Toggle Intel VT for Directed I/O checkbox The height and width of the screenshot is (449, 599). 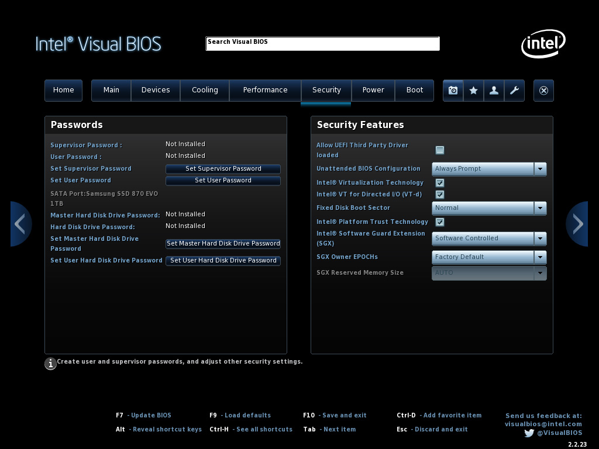440,195
